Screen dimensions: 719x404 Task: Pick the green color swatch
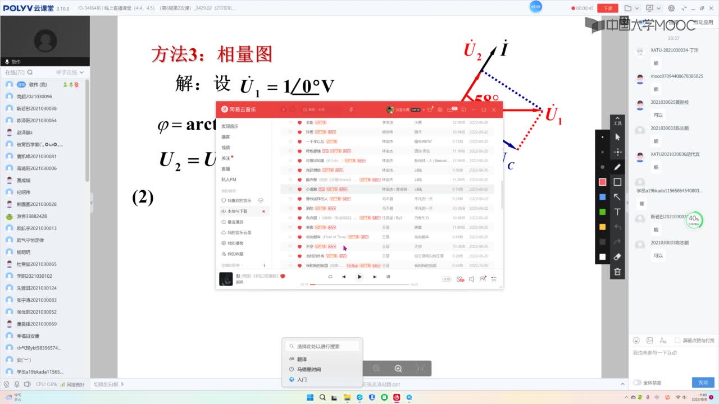(x=603, y=212)
